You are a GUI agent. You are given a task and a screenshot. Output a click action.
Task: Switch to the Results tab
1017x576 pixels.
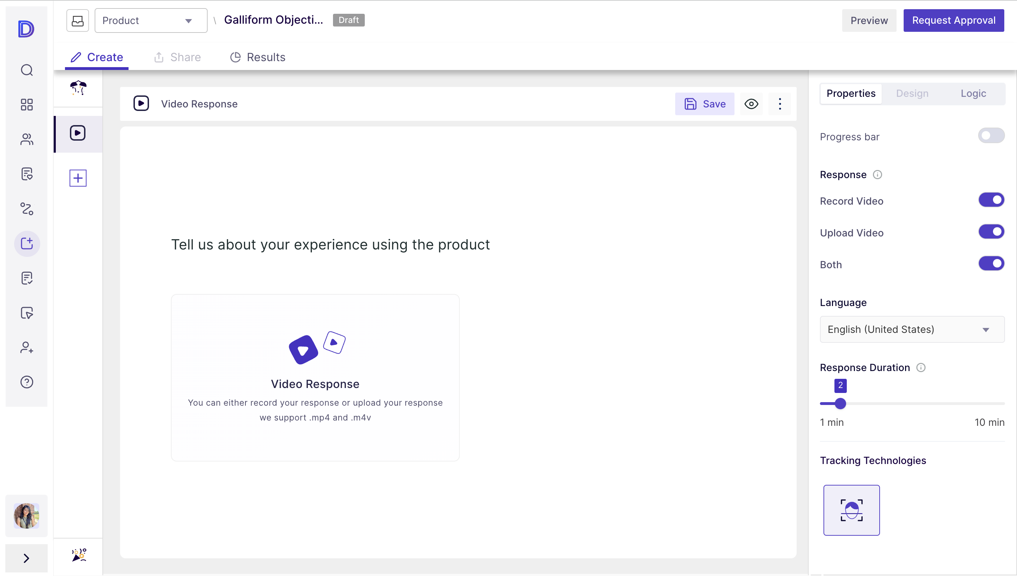pos(258,57)
